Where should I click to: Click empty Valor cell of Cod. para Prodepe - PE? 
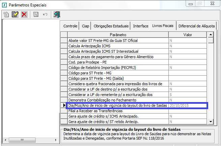click(188, 62)
